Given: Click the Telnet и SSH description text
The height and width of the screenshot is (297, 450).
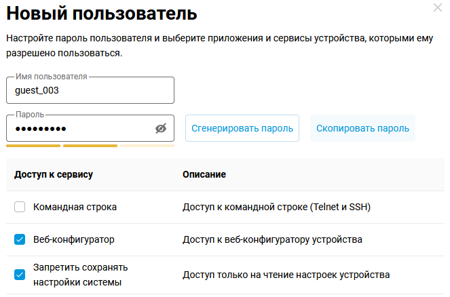Looking at the screenshot, I should (276, 207).
